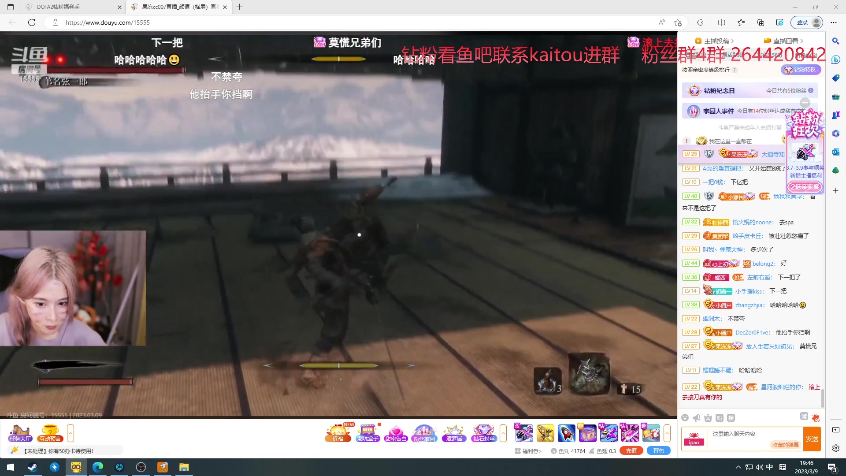
Task: Switch to DOTA2钻粉福利季 browser tab
Action: 73,7
